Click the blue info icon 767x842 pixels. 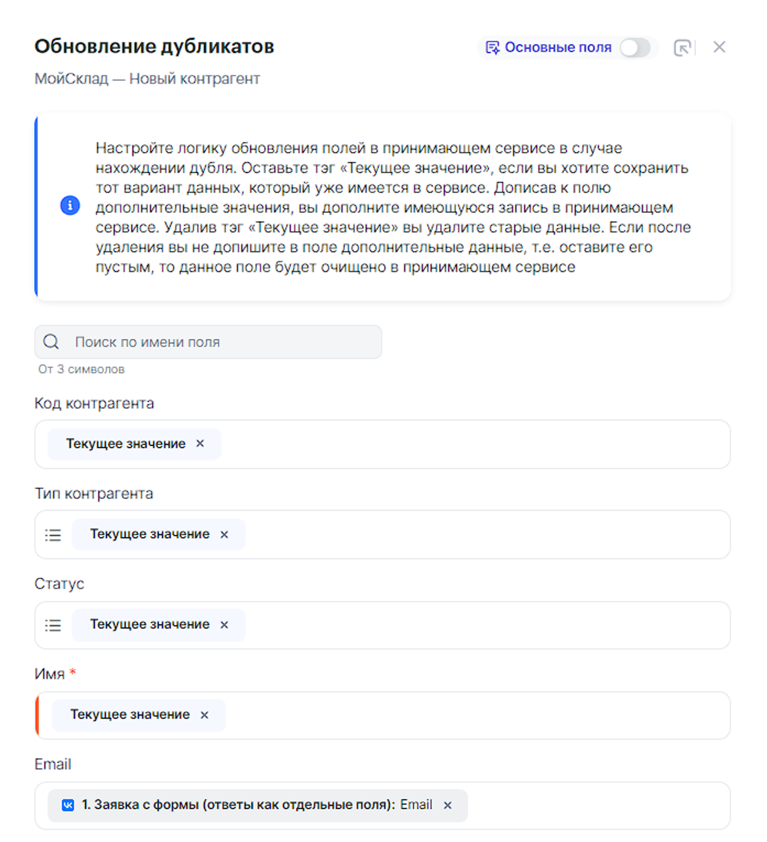click(x=70, y=205)
